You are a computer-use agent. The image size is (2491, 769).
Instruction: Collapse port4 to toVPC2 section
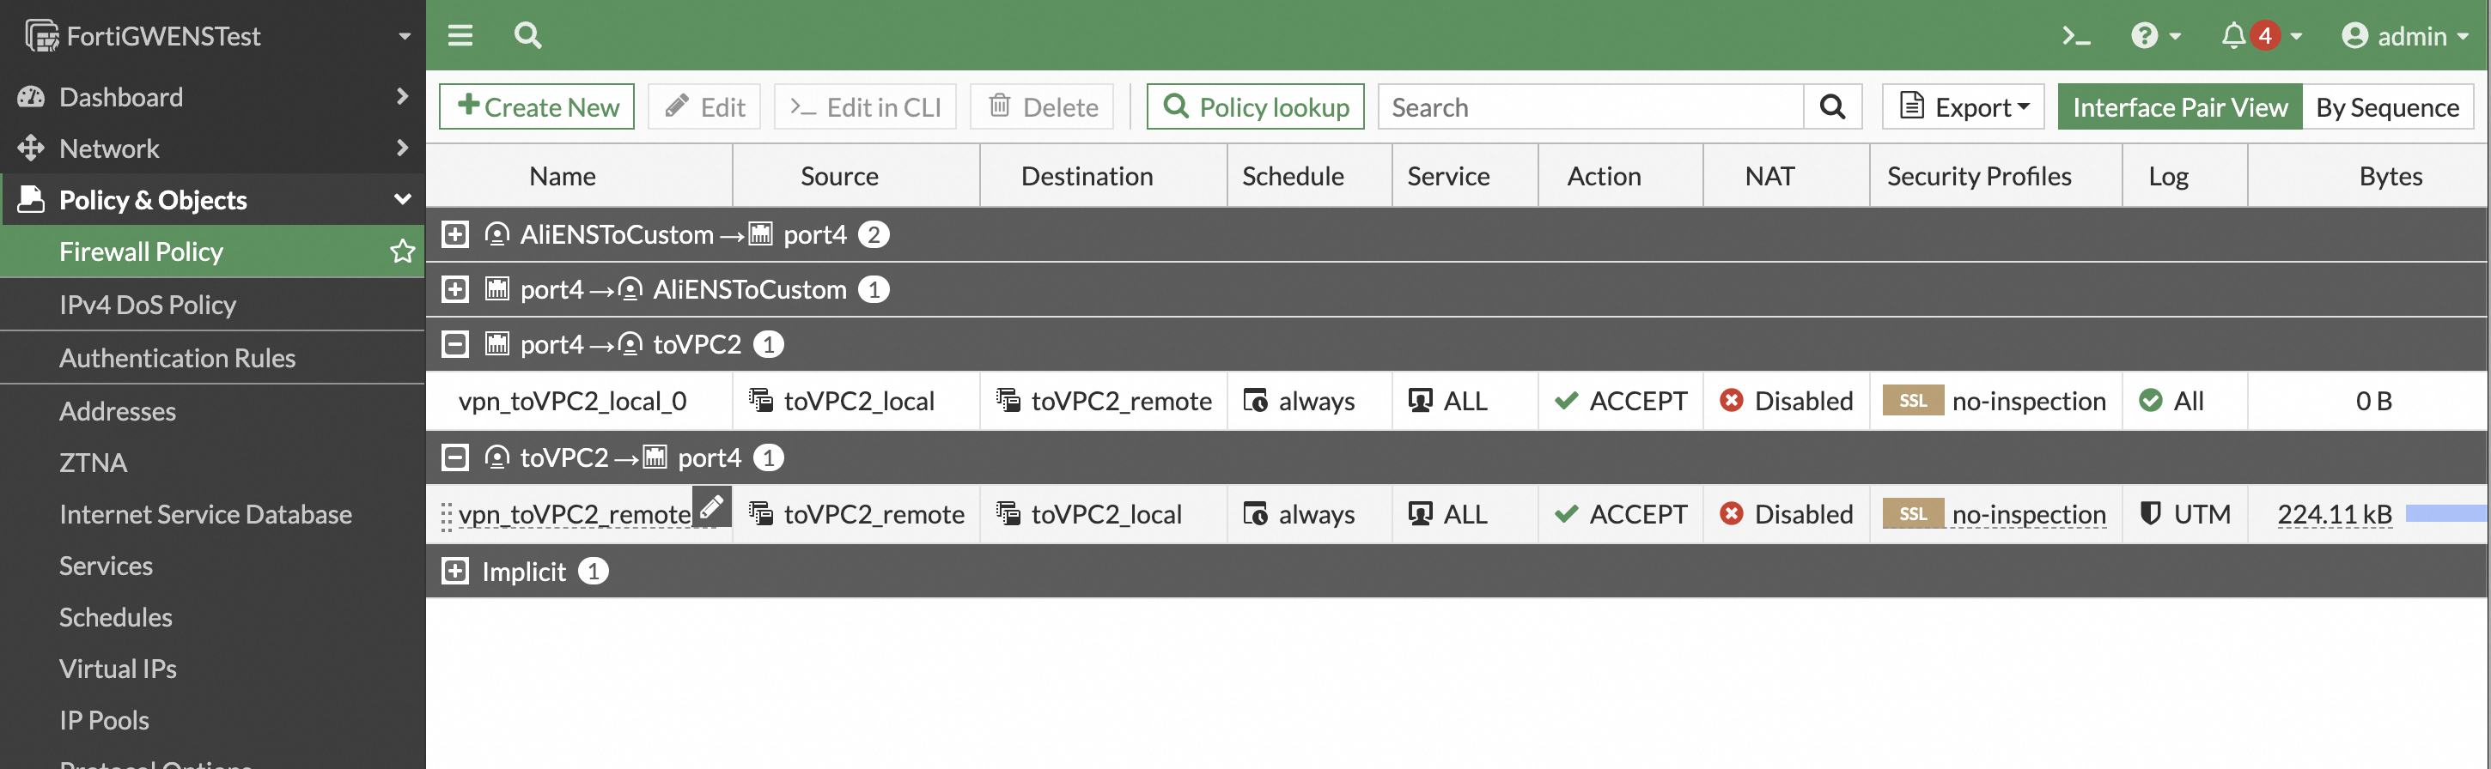tap(455, 345)
